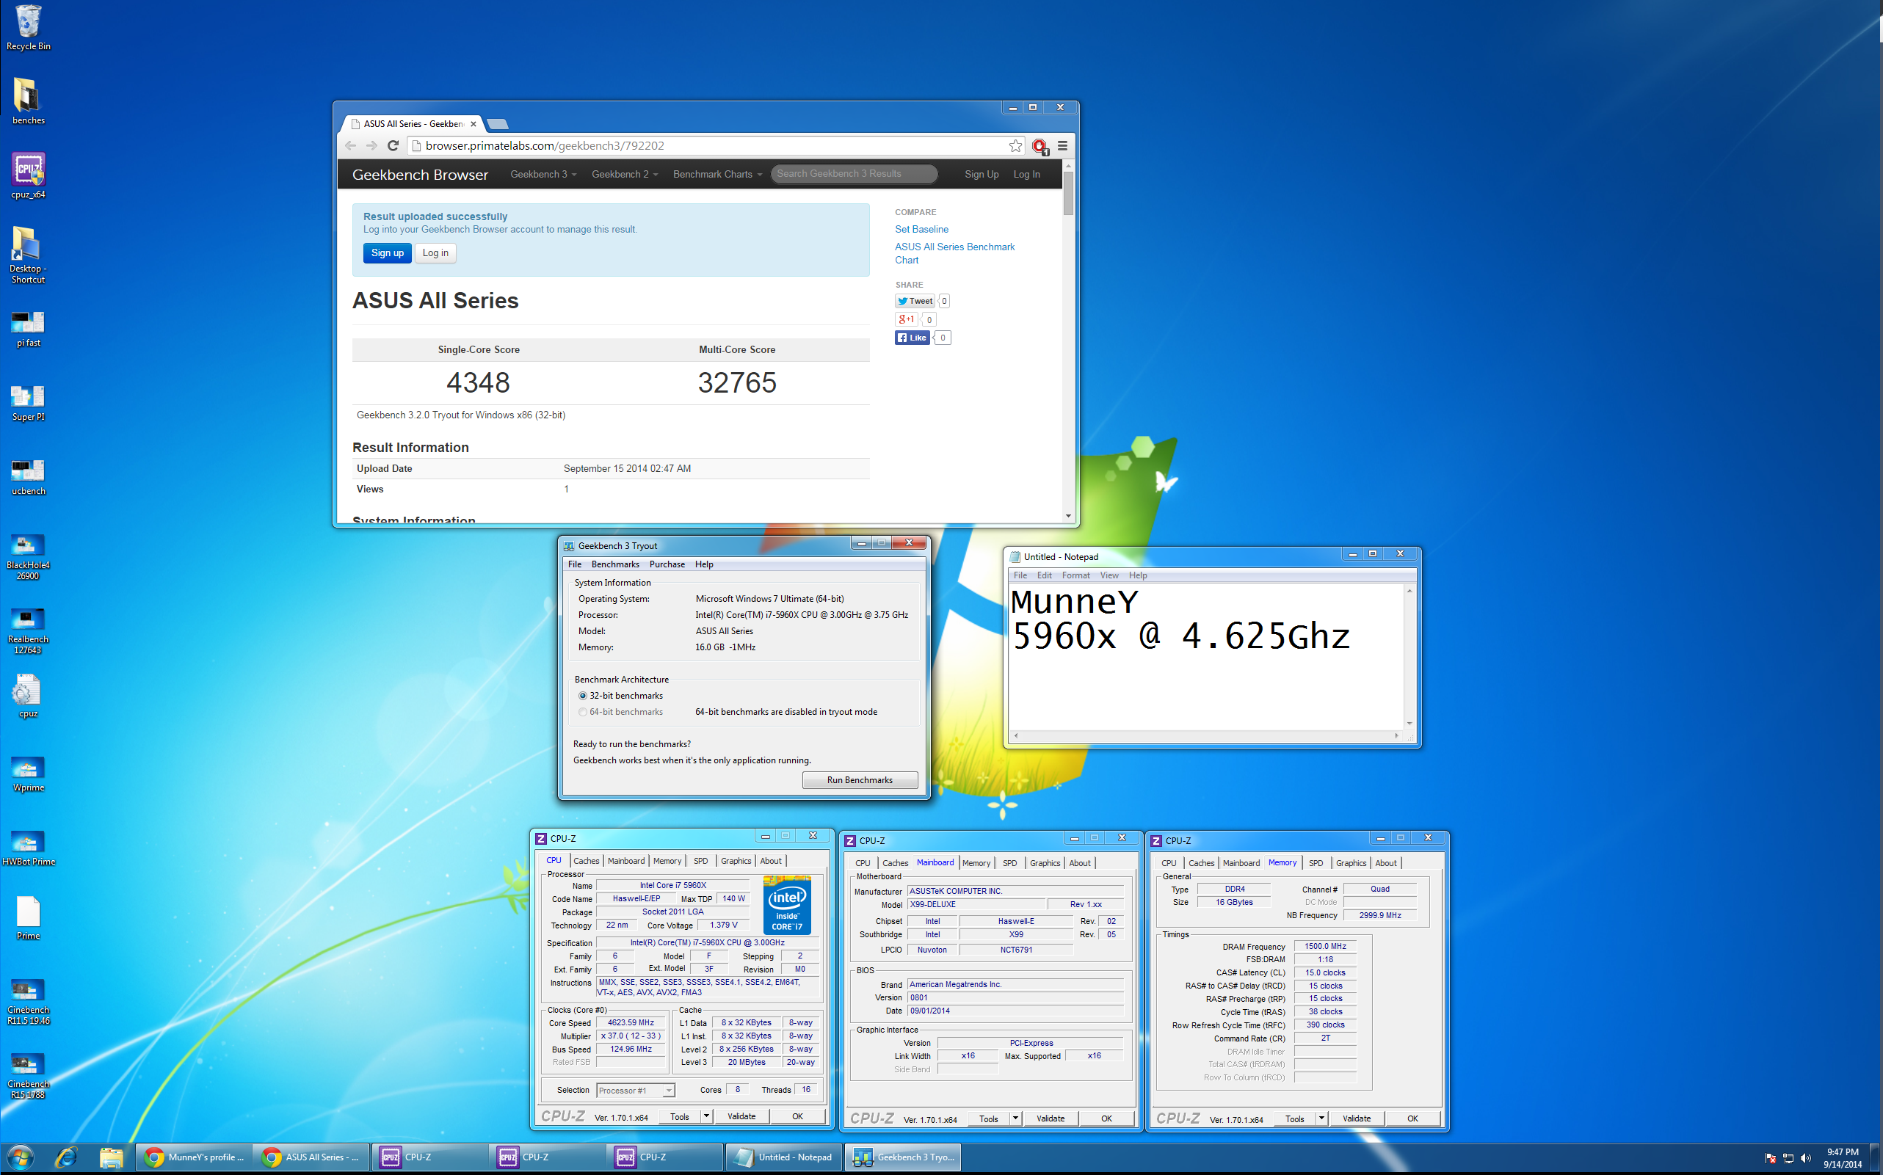
Task: Select 64-bit benchmarks radio button
Action: click(582, 712)
